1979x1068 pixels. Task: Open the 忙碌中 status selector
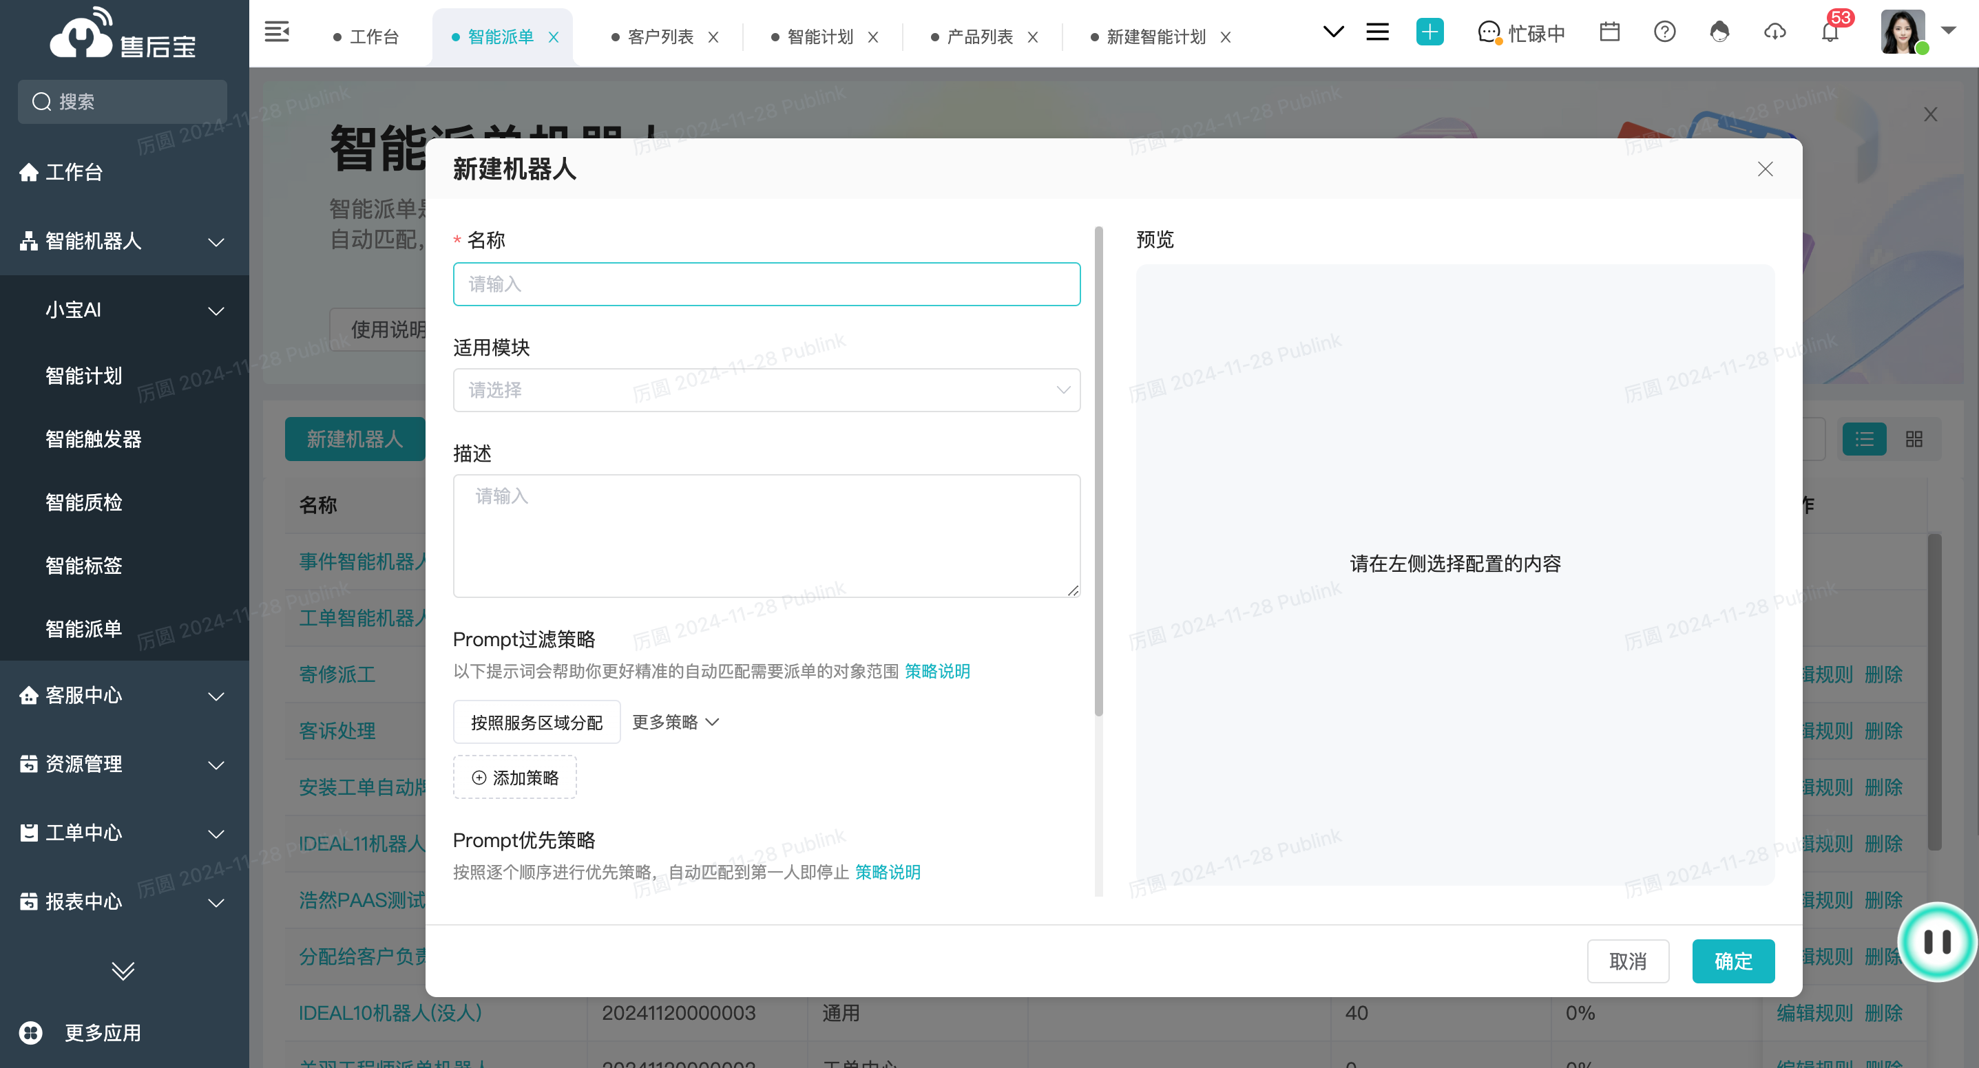pyautogui.click(x=1521, y=33)
